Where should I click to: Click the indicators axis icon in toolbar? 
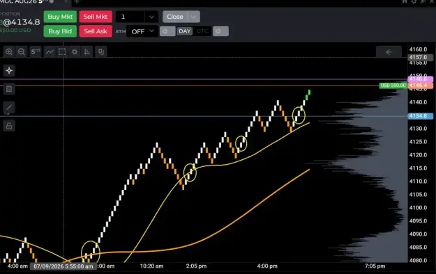click(87, 51)
